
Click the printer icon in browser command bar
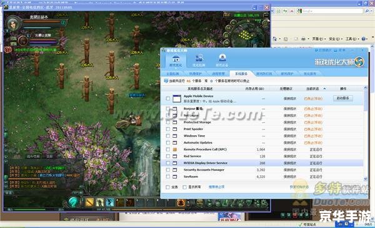click(303, 39)
